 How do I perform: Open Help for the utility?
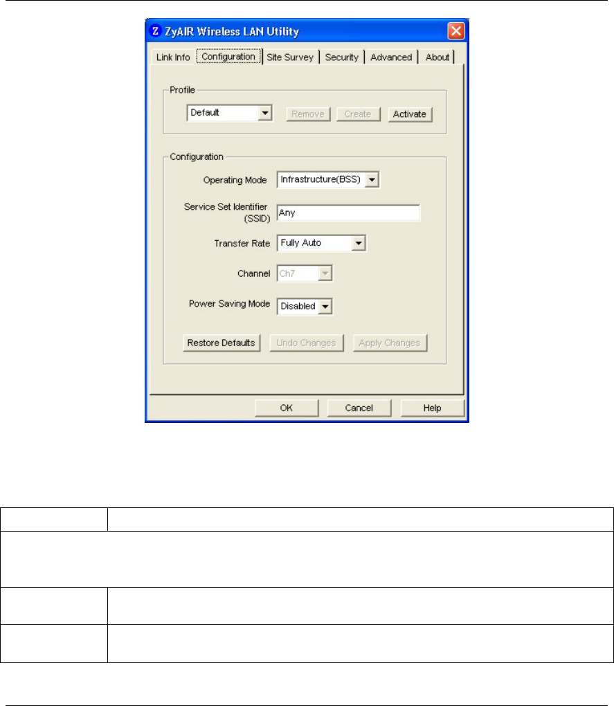click(x=432, y=408)
